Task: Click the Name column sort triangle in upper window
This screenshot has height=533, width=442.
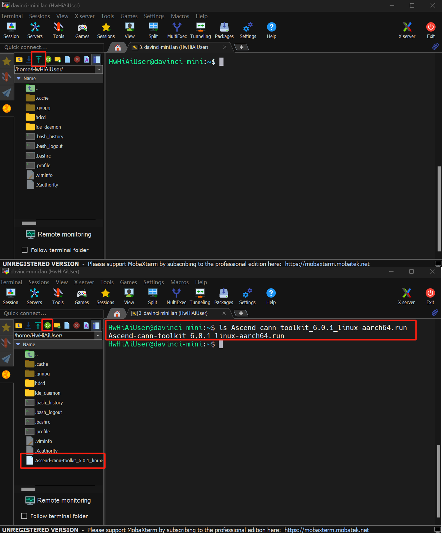Action: [19, 78]
